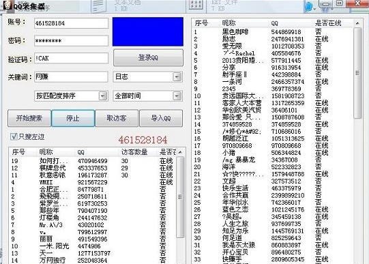Select left row 秋意@浓
The image size is (369, 264).
[93, 175]
